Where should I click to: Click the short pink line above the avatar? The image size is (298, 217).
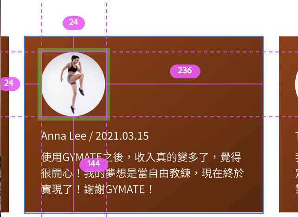pyautogui.click(x=74, y=44)
